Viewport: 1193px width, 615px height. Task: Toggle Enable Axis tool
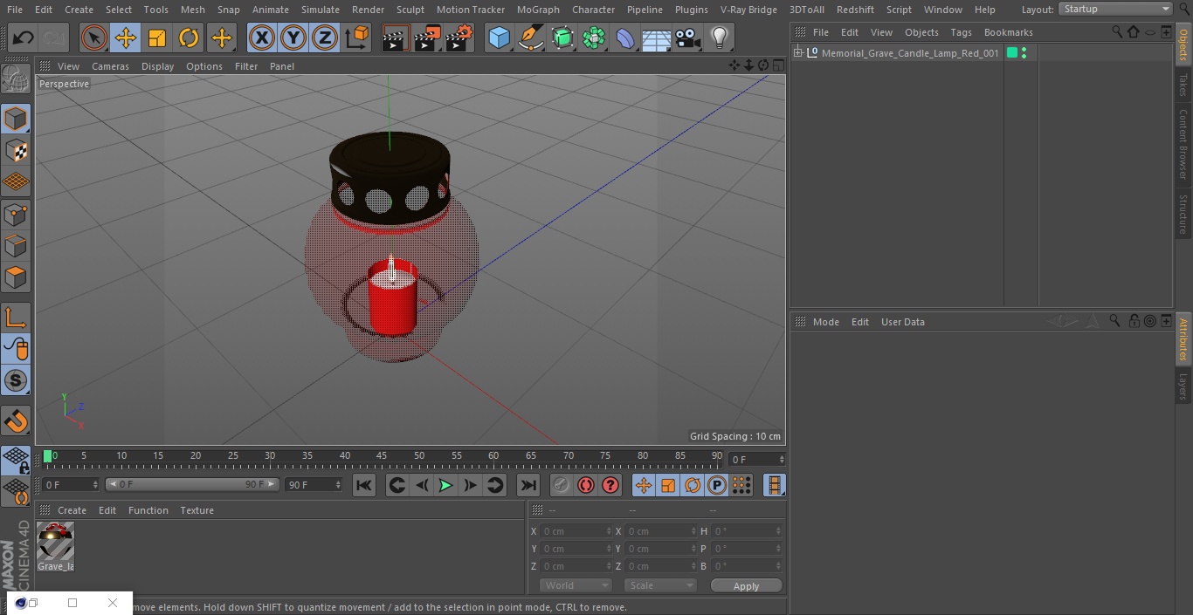point(16,318)
